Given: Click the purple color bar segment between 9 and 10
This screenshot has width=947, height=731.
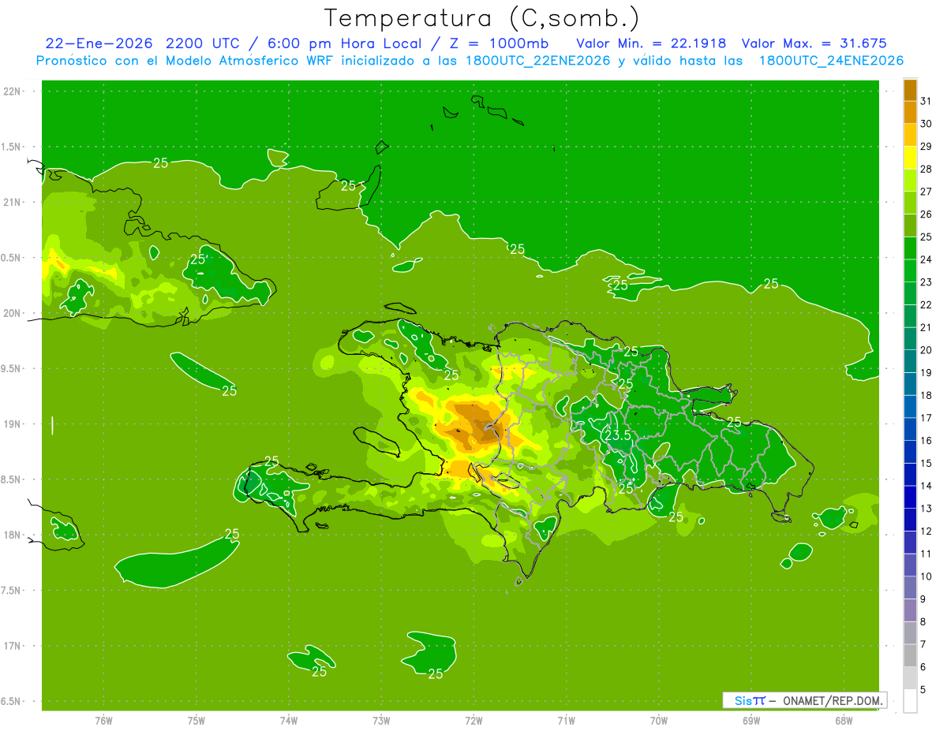Looking at the screenshot, I should [910, 588].
